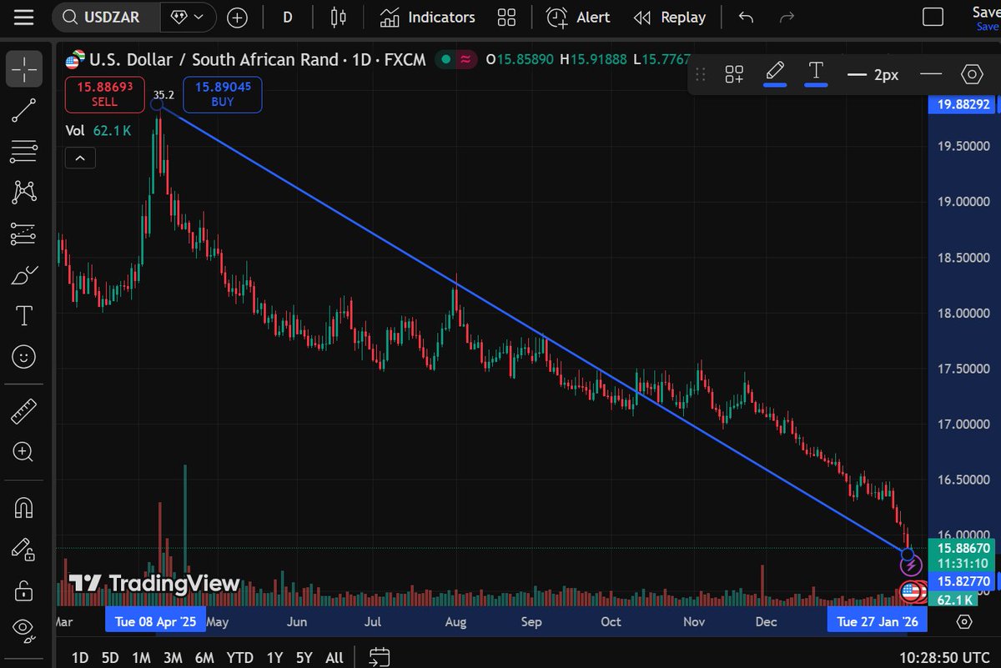Add a compare symbol with plus button
The width and height of the screenshot is (1001, 668).
(238, 18)
